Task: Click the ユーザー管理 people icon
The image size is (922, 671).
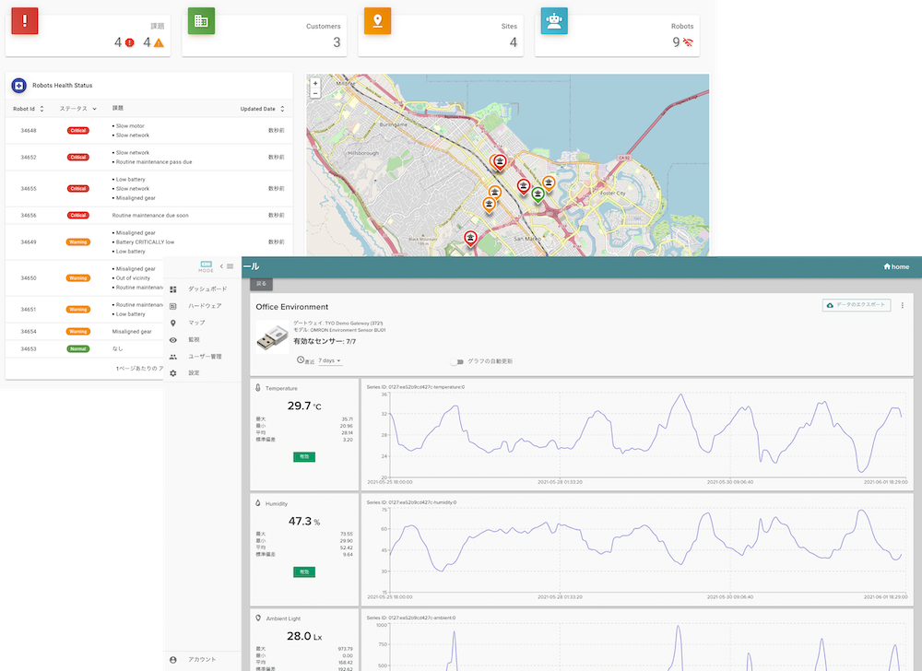Action: (x=173, y=357)
